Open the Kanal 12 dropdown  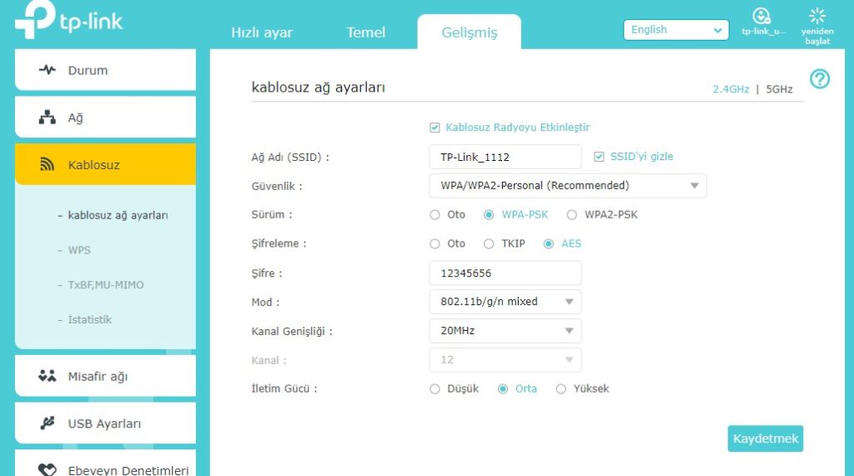click(x=505, y=360)
